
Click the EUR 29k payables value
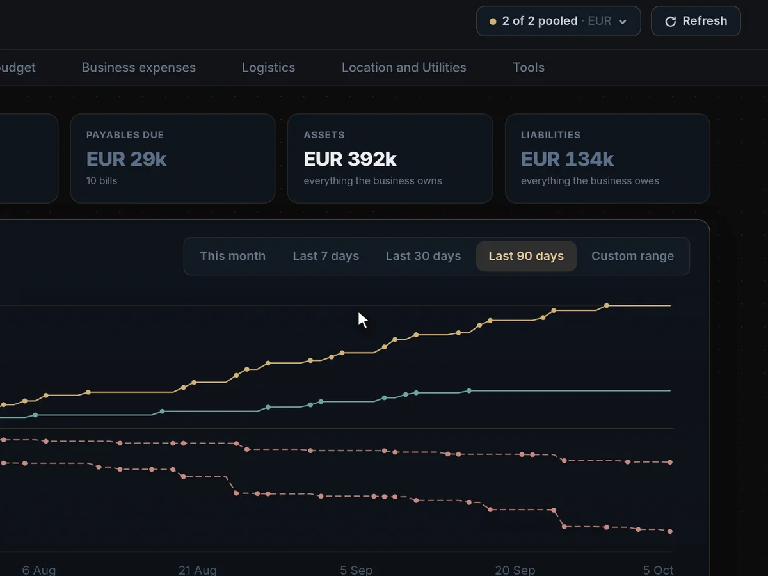coord(127,159)
